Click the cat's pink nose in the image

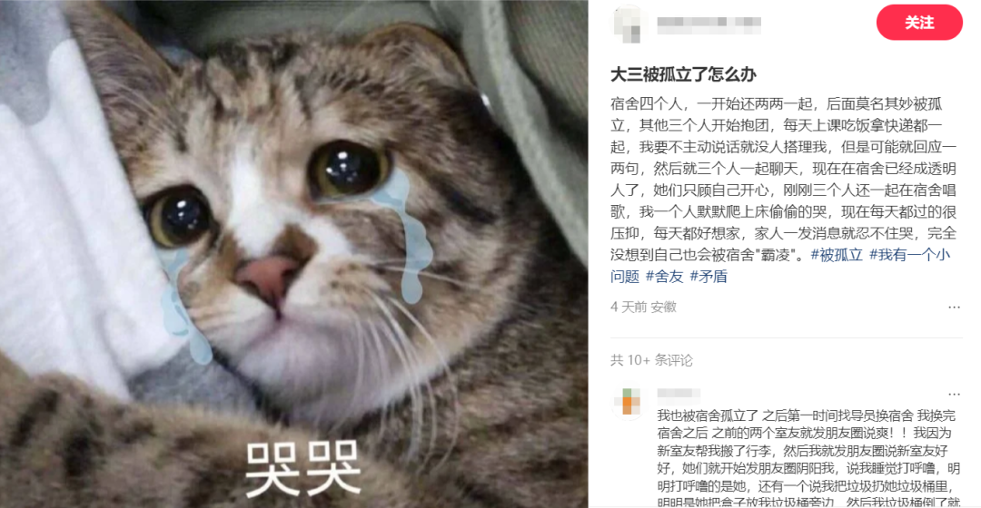pyautogui.click(x=268, y=278)
